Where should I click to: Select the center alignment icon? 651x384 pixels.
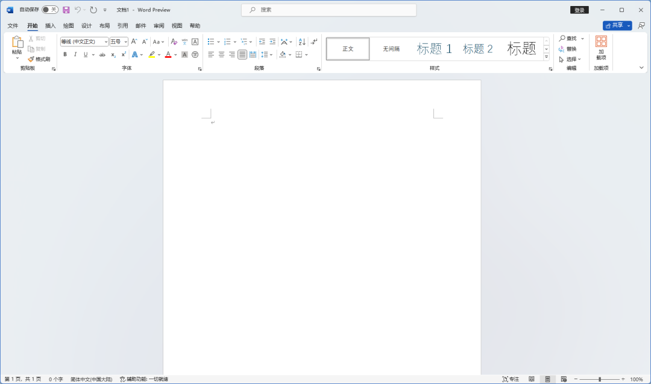[x=221, y=55]
